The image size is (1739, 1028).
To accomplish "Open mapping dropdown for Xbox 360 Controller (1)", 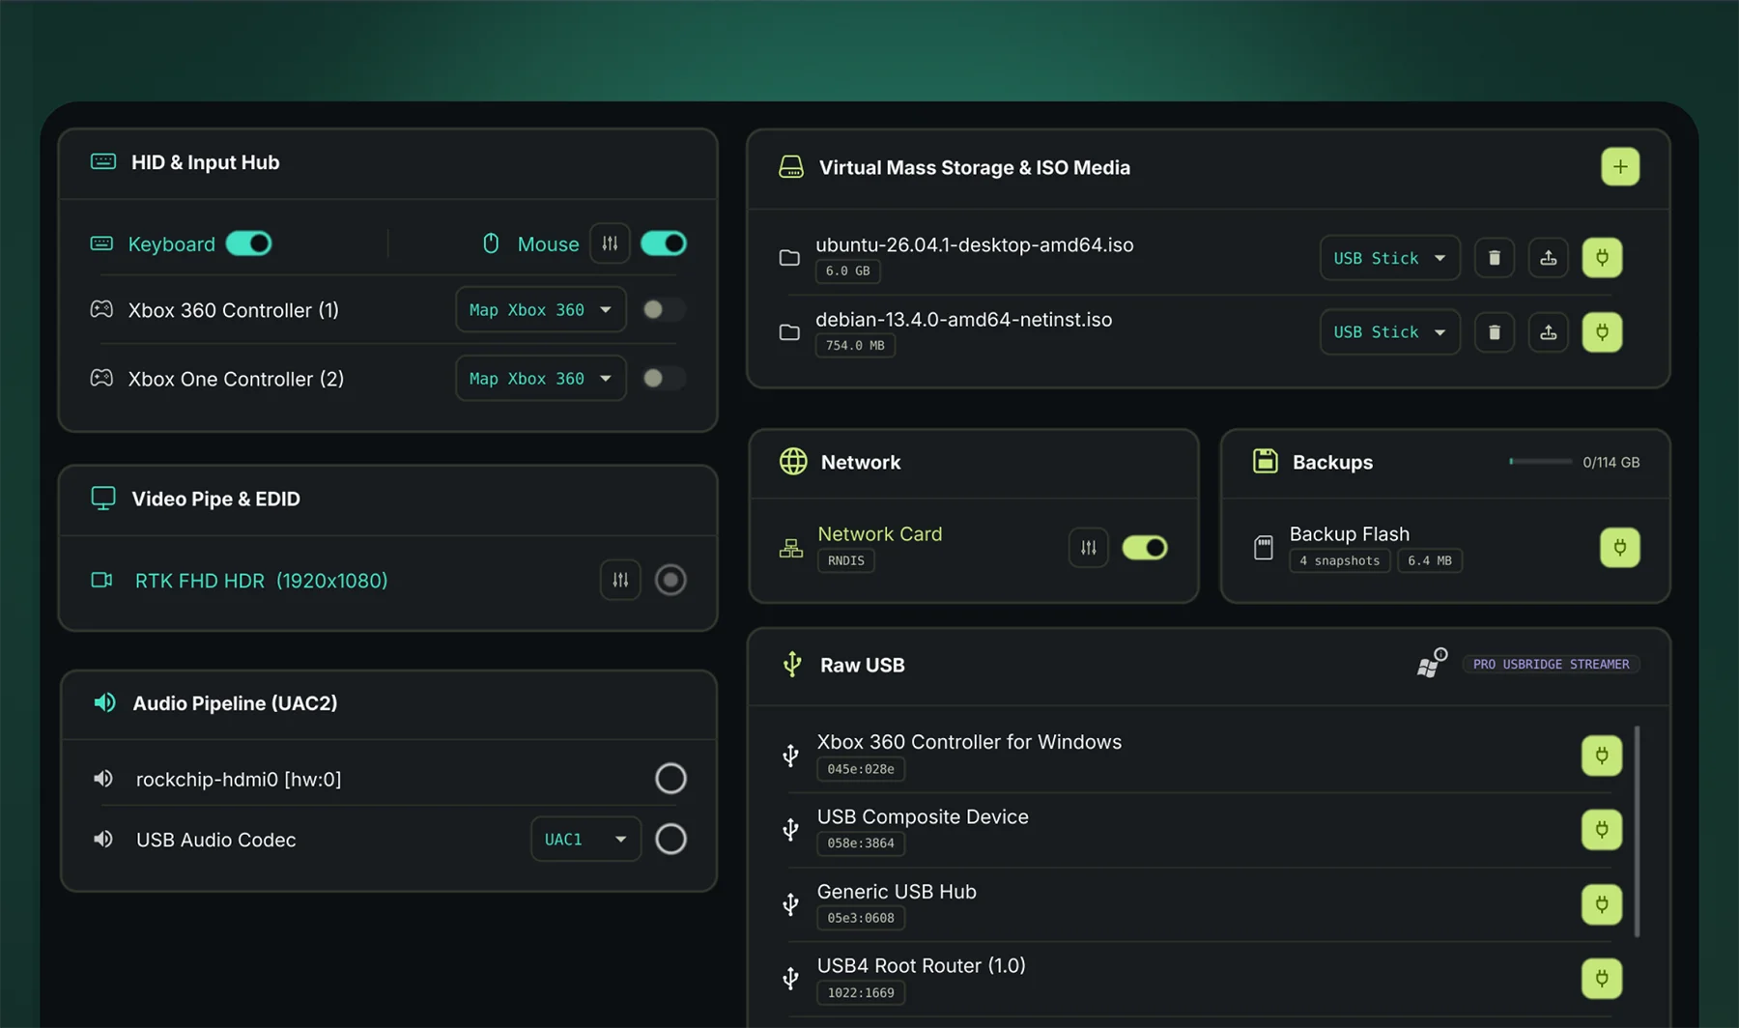I will pos(541,310).
